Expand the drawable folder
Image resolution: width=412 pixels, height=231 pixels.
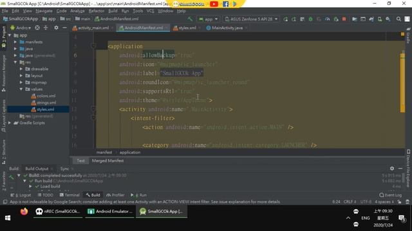pyautogui.click(x=21, y=69)
